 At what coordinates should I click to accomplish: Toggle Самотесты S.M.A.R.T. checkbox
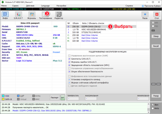point(70,59)
